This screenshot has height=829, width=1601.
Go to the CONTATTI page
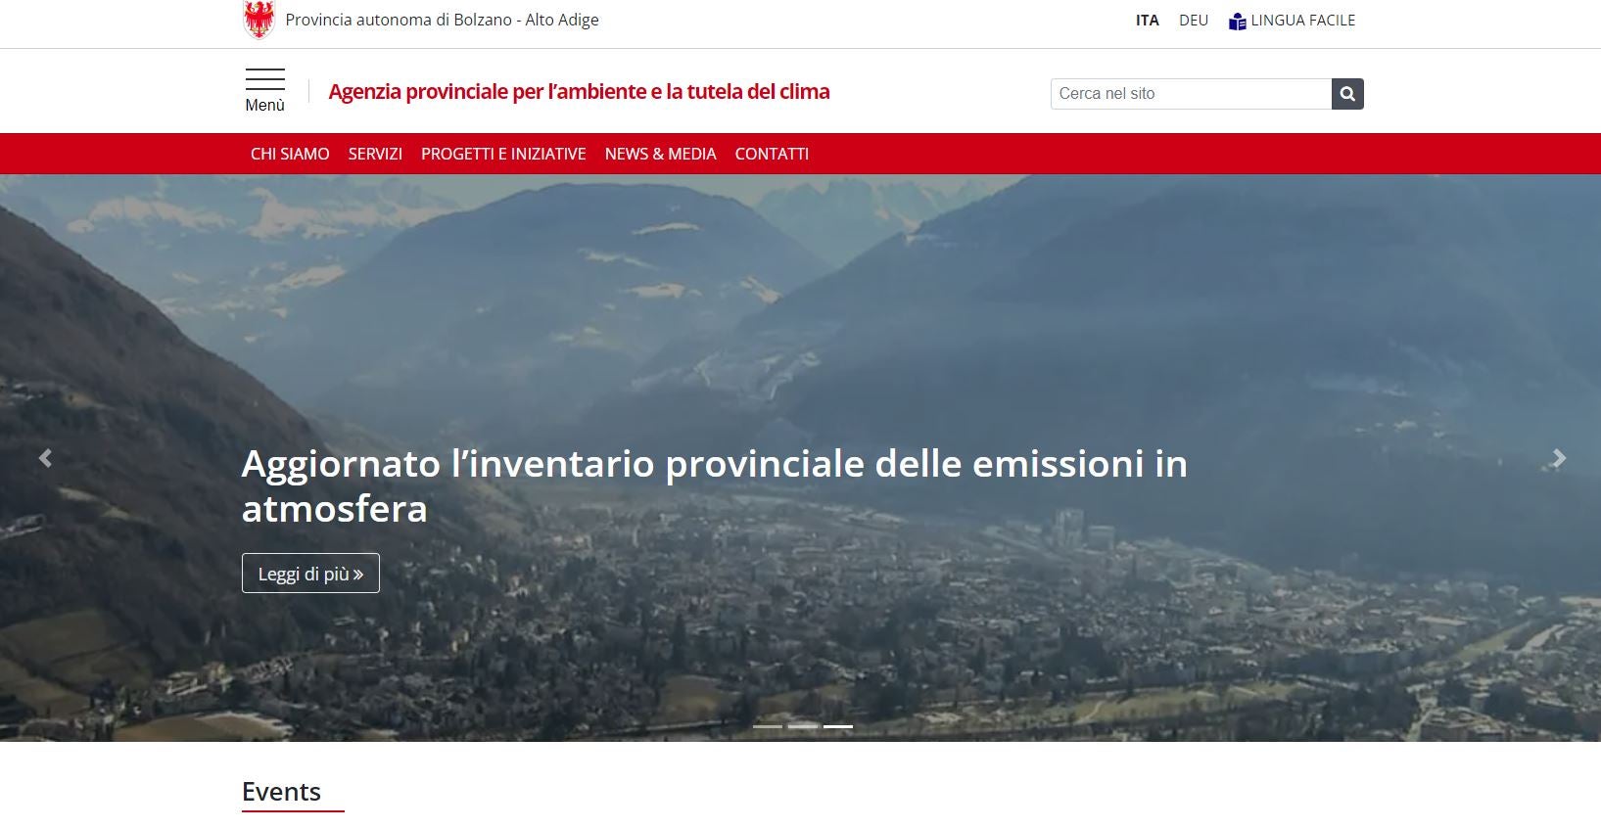(x=772, y=154)
